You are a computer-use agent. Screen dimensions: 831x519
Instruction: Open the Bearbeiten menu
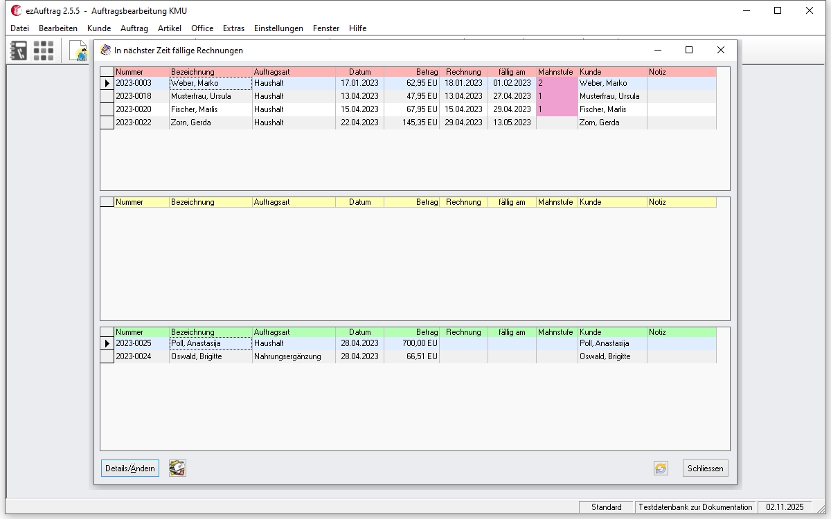[x=58, y=28]
